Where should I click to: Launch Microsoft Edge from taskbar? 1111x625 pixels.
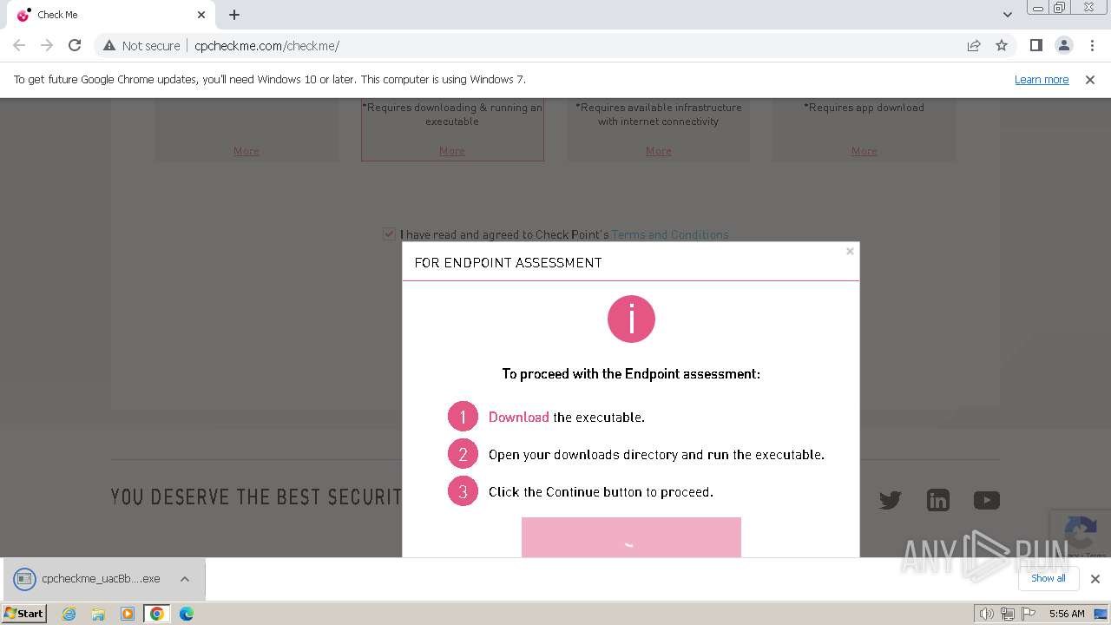tap(187, 614)
